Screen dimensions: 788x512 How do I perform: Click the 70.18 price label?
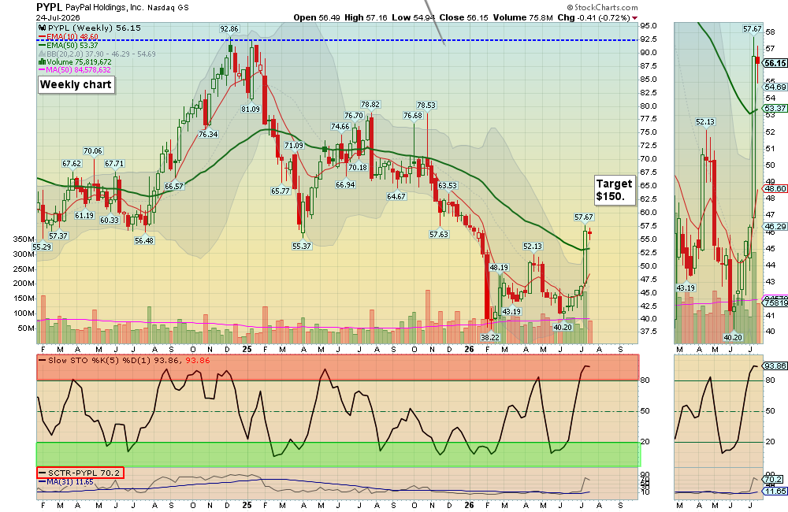click(x=358, y=167)
